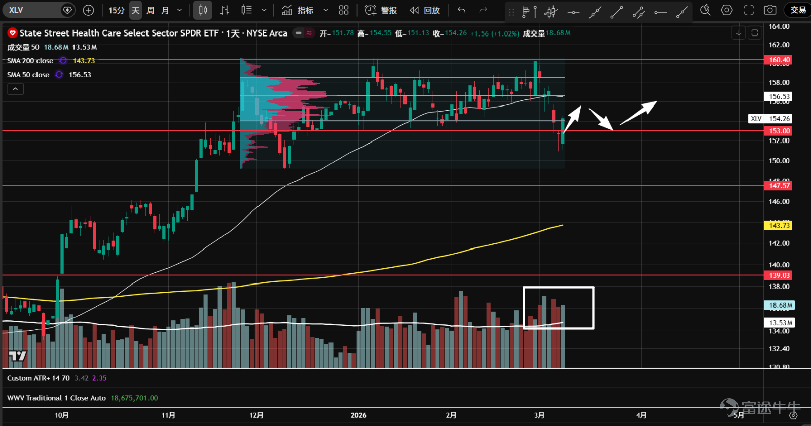
Task: Click the purple icon next to SMA 50 close
Action: click(x=59, y=75)
